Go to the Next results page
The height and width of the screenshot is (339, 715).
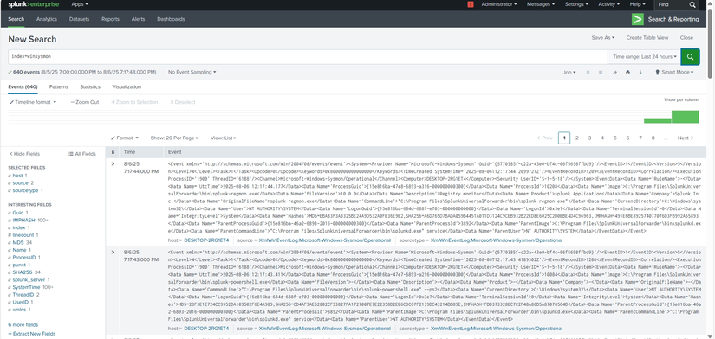coord(686,138)
